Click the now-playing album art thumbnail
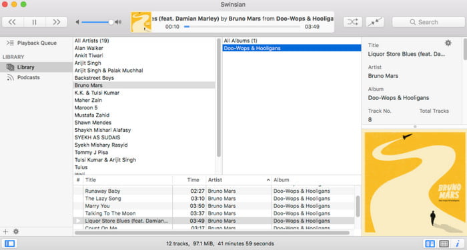This screenshot has height=250, width=467. point(141,22)
